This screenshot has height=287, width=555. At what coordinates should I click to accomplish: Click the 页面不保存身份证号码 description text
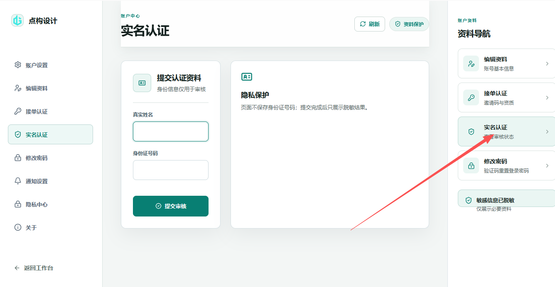[x=305, y=107]
